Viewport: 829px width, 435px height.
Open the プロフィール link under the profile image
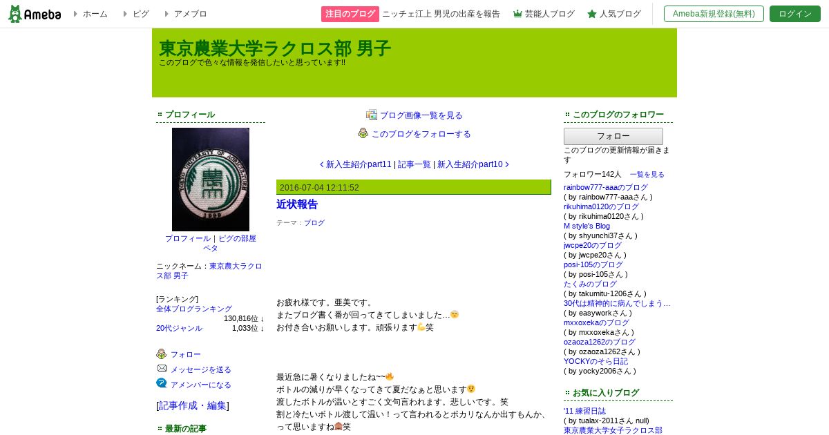(188, 238)
